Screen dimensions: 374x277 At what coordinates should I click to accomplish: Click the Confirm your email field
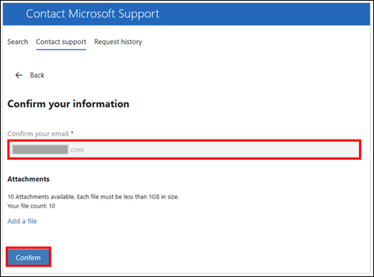click(x=184, y=149)
